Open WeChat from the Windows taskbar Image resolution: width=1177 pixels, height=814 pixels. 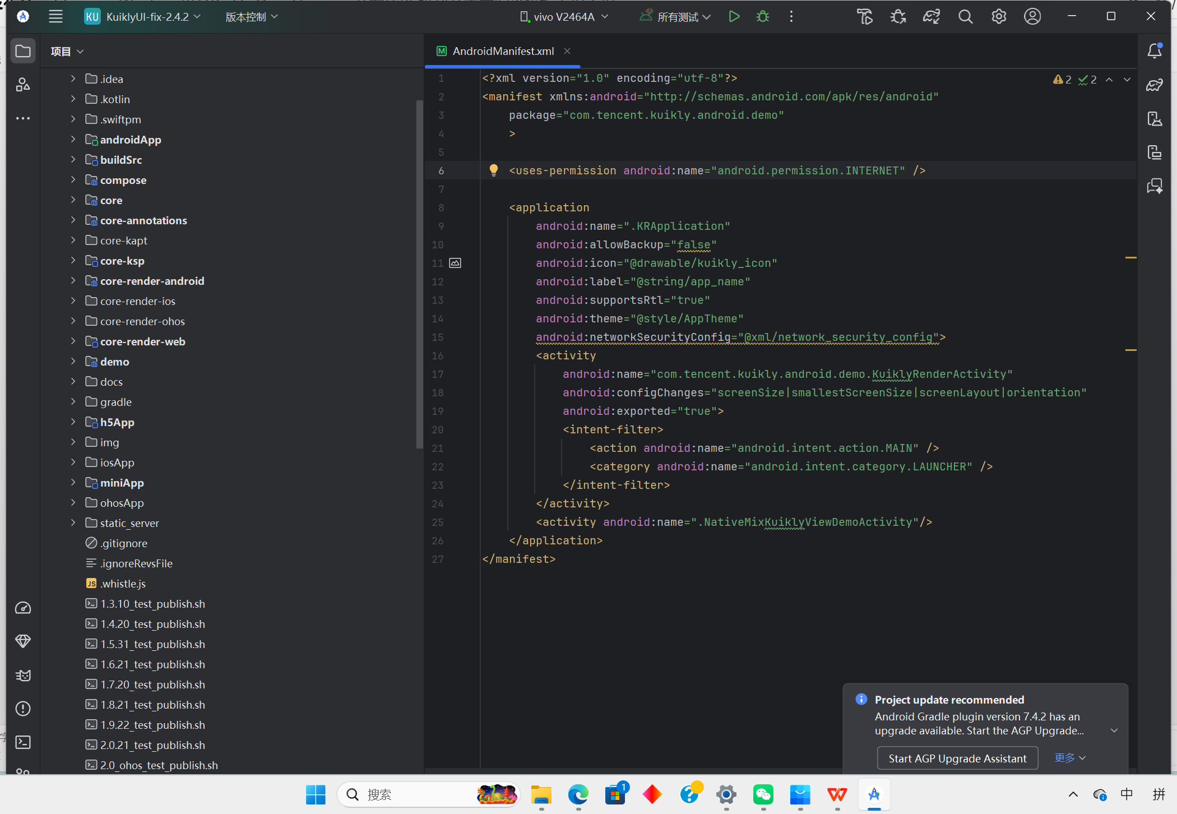click(x=763, y=794)
